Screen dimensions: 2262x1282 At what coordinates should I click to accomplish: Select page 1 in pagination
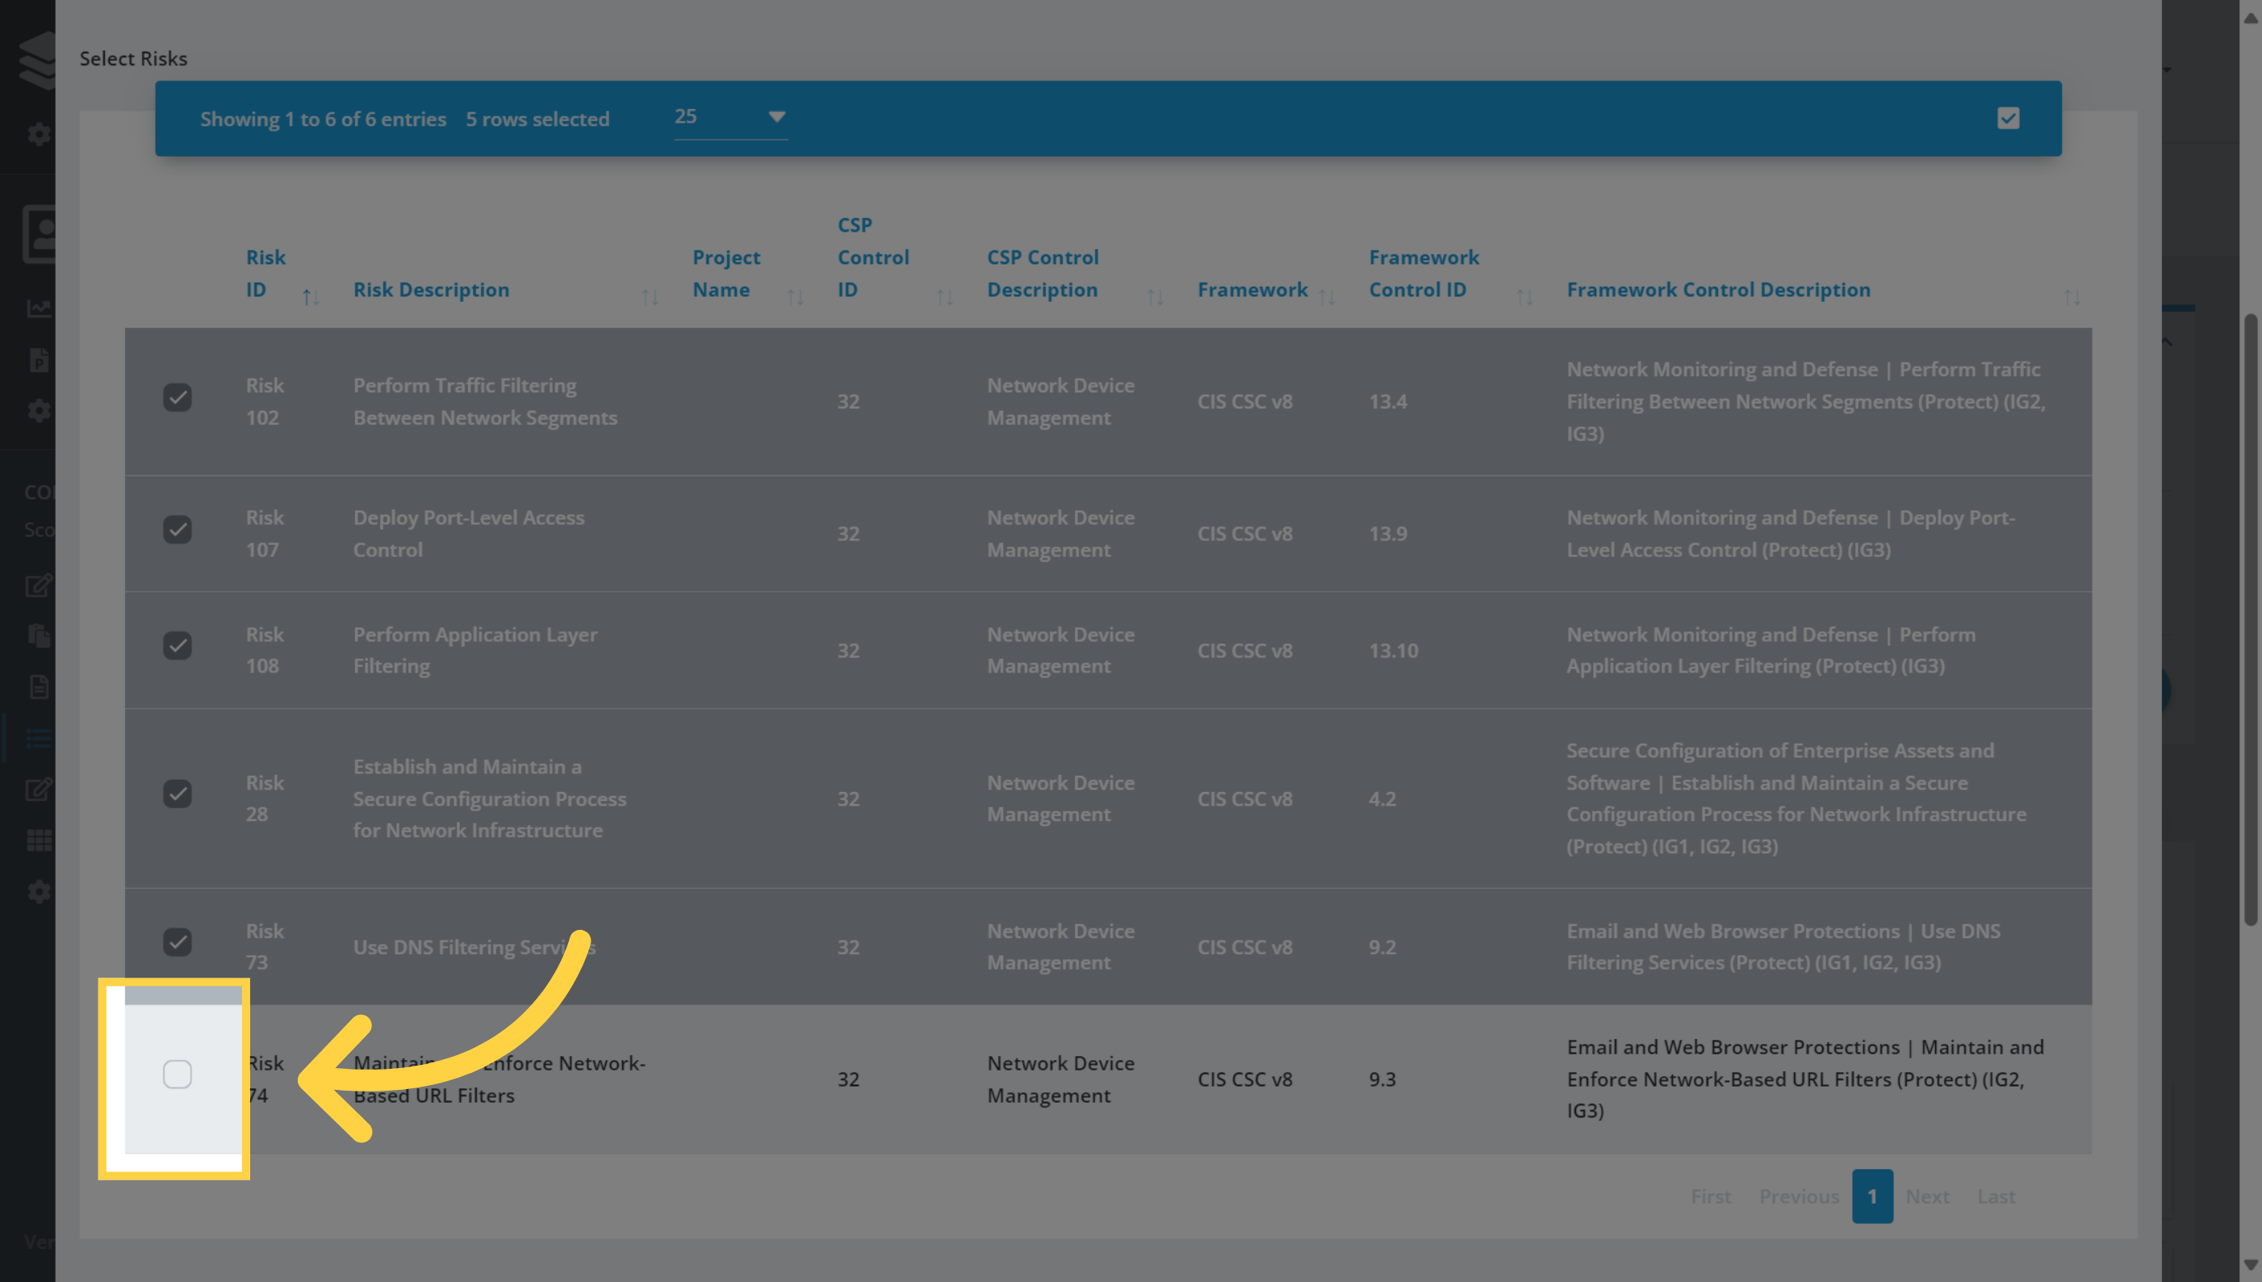click(x=1872, y=1196)
